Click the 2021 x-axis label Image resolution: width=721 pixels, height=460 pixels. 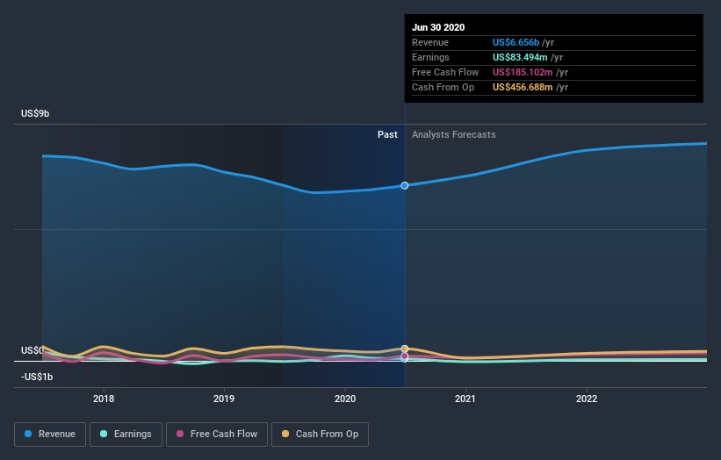465,399
